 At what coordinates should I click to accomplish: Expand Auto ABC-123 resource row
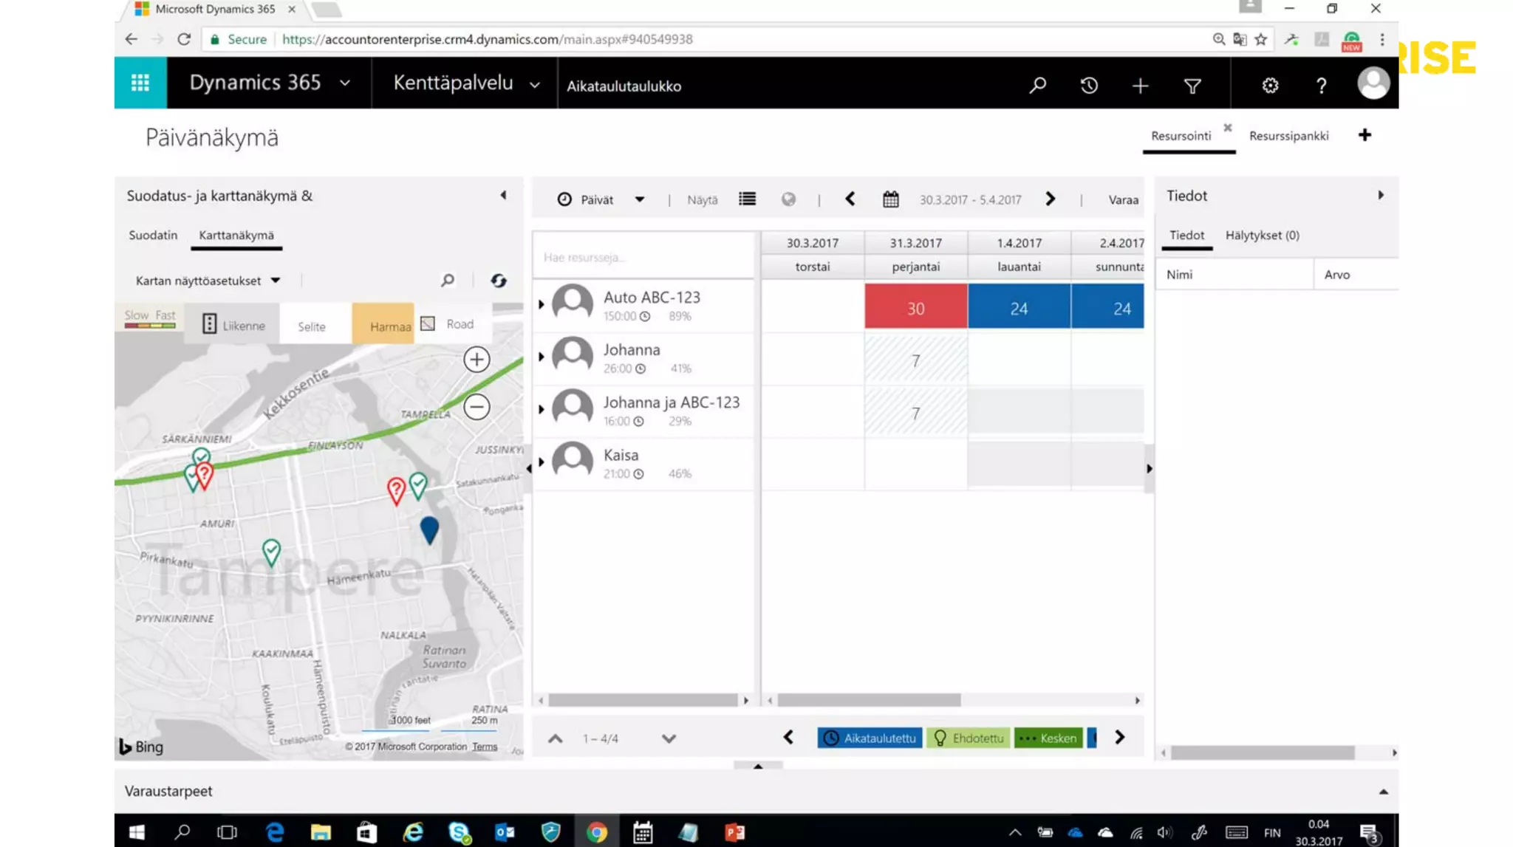tap(542, 304)
